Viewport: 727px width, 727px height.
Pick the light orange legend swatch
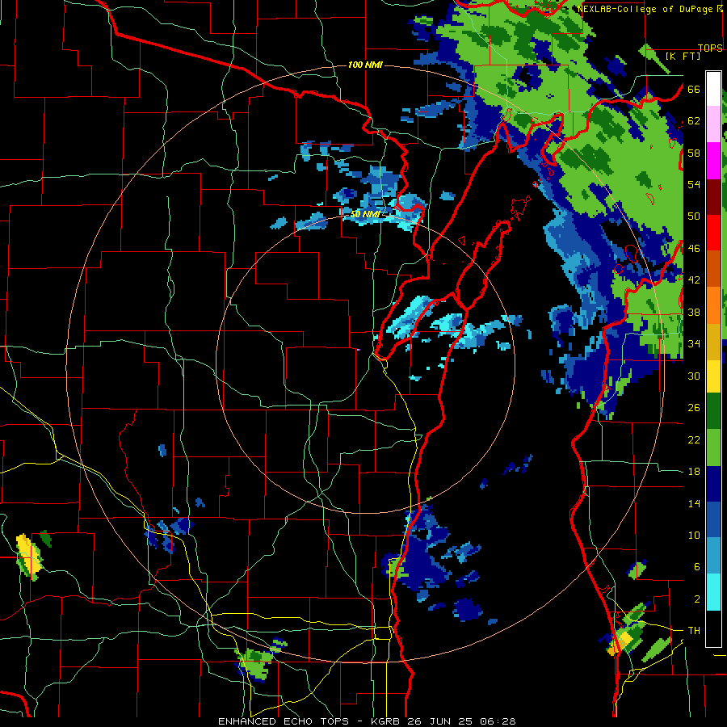coord(713,305)
